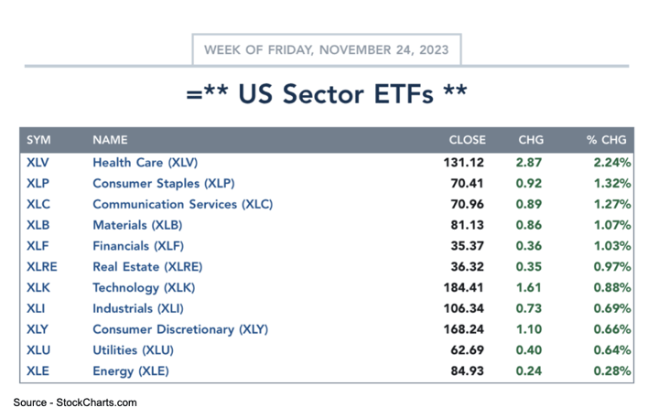Click the XLV symbol link

pos(38,163)
